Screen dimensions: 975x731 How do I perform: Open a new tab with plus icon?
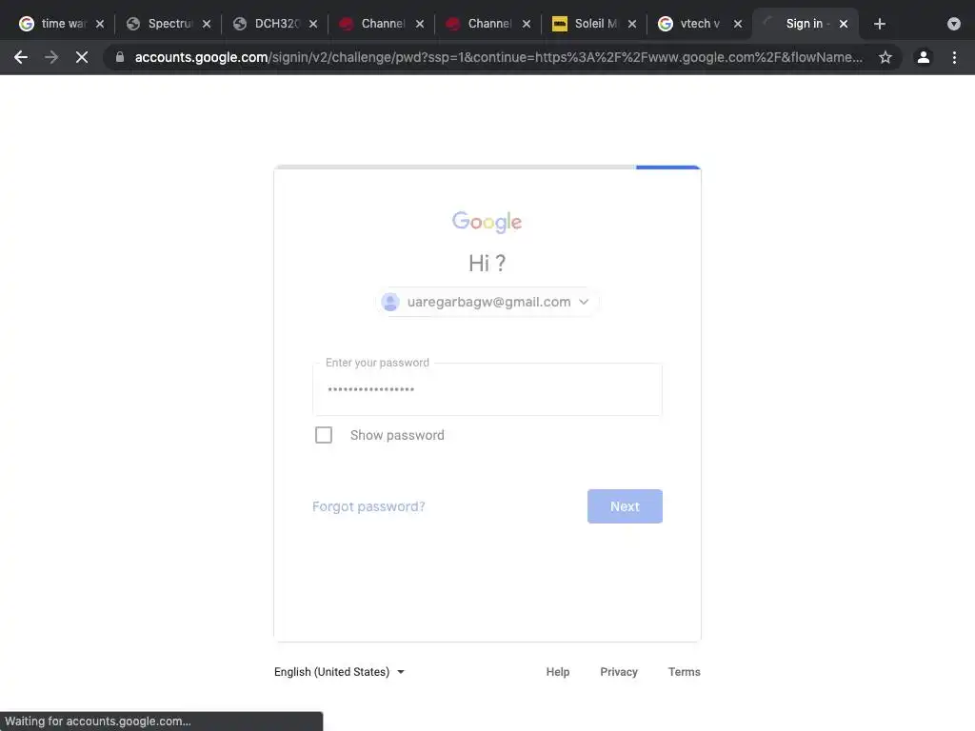pos(879,24)
